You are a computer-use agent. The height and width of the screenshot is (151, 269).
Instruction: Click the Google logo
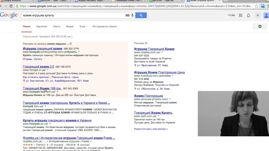8,15
